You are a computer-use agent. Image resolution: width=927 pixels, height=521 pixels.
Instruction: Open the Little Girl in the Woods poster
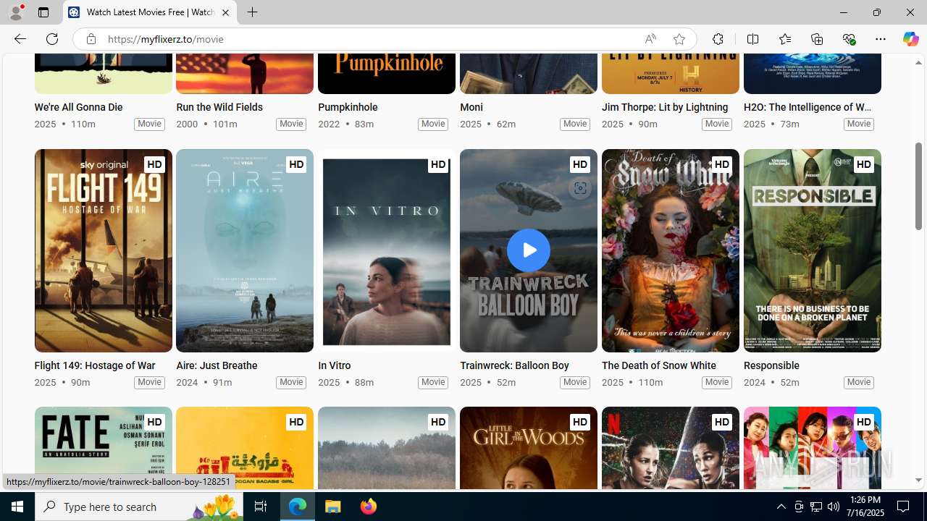point(529,448)
